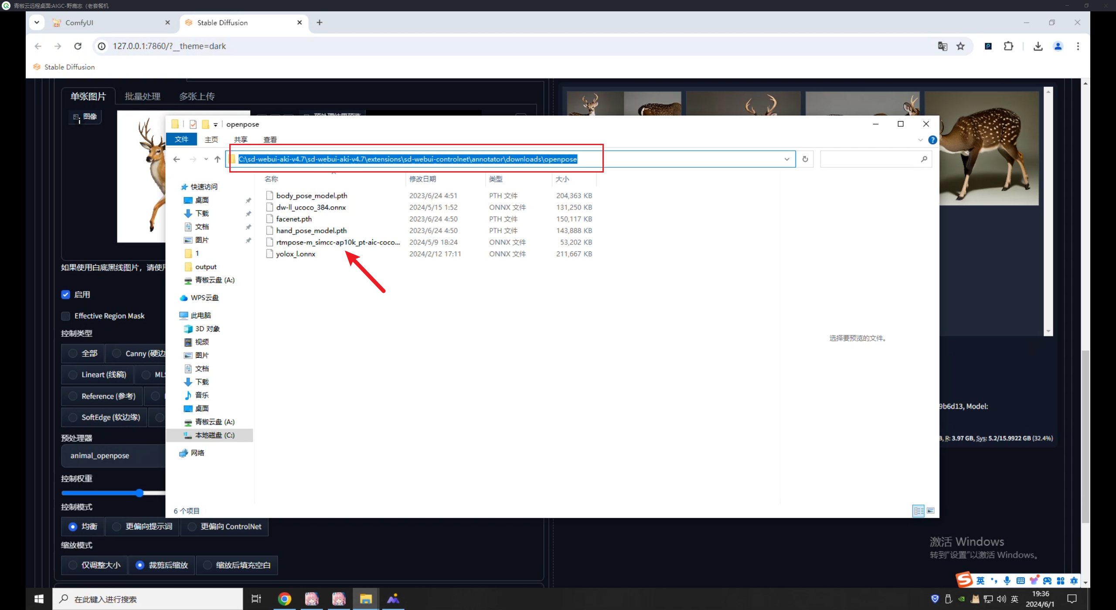Image resolution: width=1116 pixels, height=610 pixels.
Task: Select 本地磁盘 (C:) in the tree
Action: 209,435
